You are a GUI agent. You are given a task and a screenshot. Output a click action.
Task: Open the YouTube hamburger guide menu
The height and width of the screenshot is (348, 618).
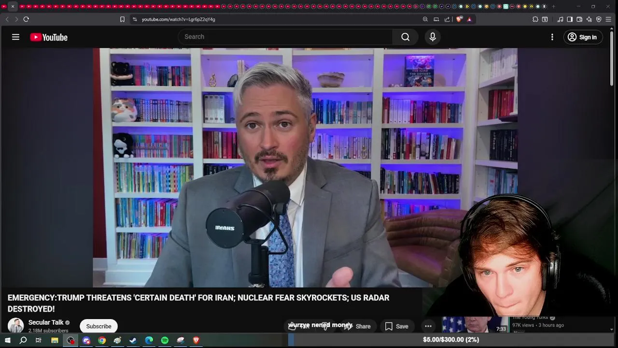click(15, 37)
